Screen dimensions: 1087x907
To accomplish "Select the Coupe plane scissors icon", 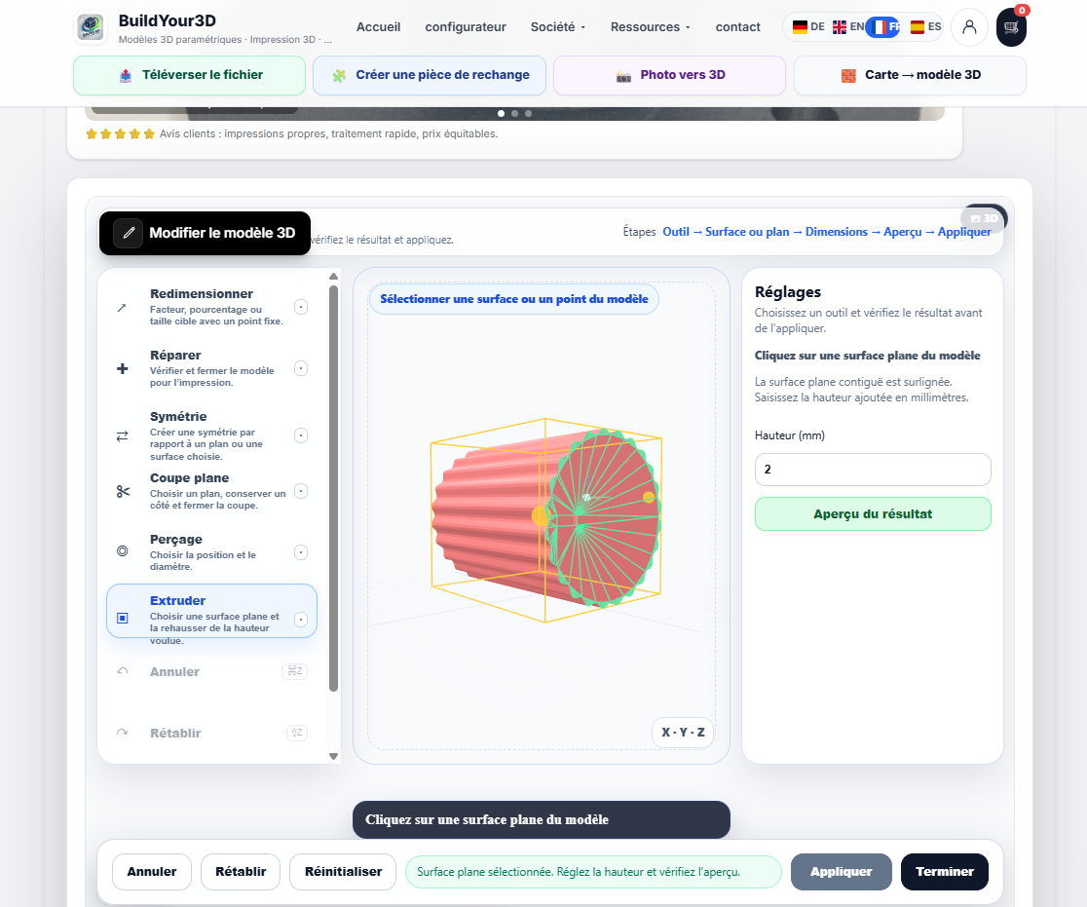I will (x=123, y=492).
